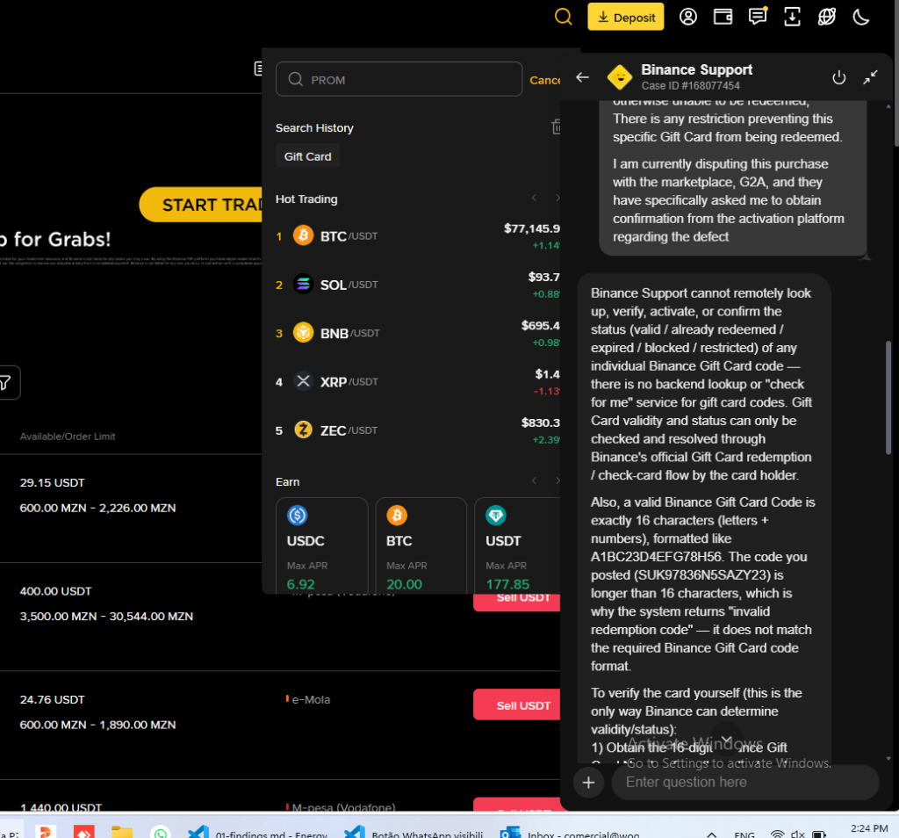Click the START TRADING yellow button
The width and height of the screenshot is (899, 838).
click(x=201, y=205)
